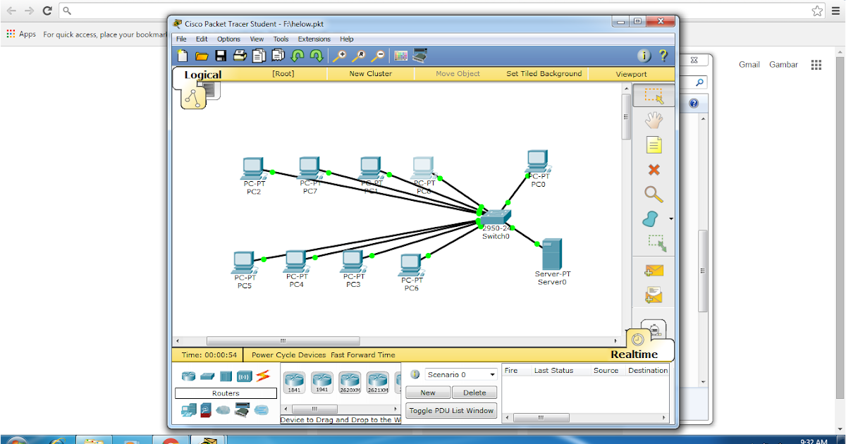
Task: Open the Drawing Palette icon on toolbar
Action: (x=400, y=55)
